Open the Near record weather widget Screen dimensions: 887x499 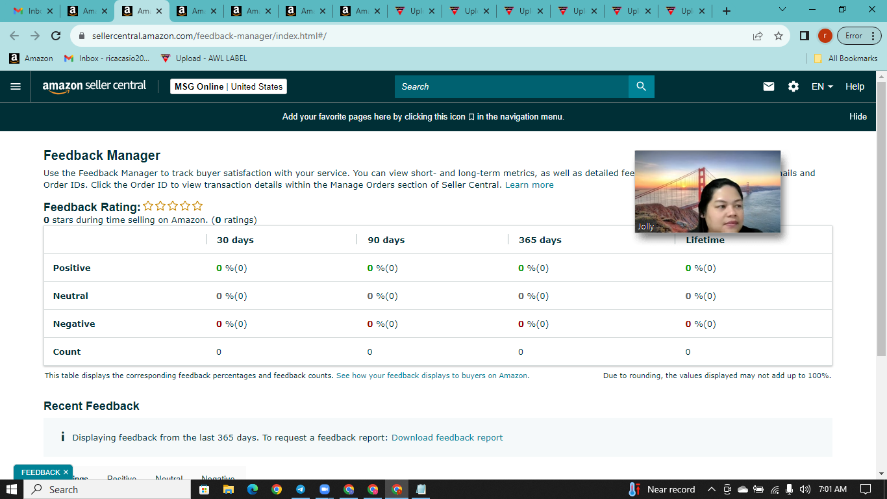662,489
